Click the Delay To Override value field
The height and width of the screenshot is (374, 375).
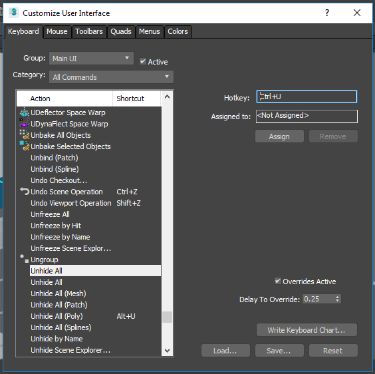click(318, 299)
